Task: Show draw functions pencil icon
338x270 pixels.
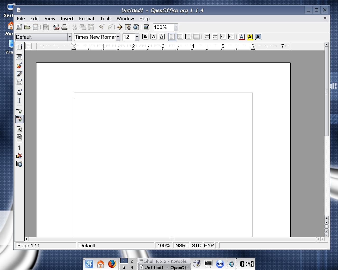Action: 19,74
